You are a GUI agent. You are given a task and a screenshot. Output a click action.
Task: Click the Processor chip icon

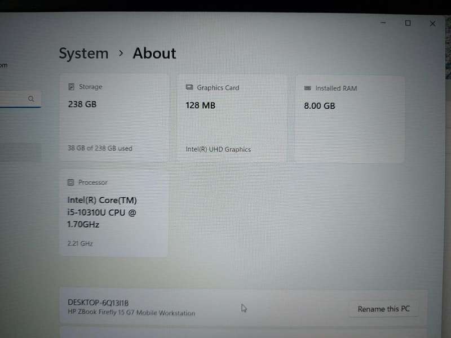71,182
